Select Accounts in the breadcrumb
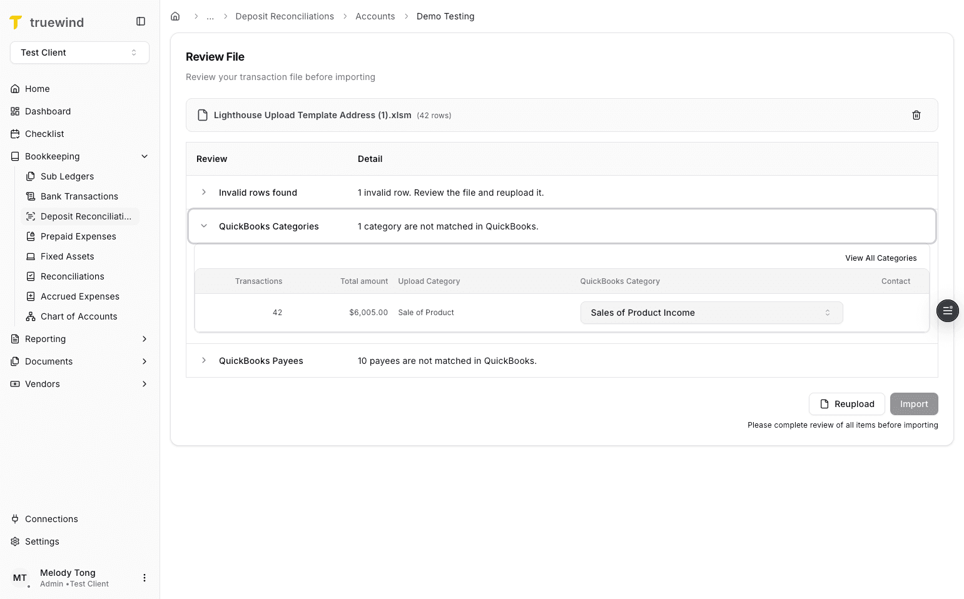Image resolution: width=964 pixels, height=599 pixels. [x=375, y=16]
